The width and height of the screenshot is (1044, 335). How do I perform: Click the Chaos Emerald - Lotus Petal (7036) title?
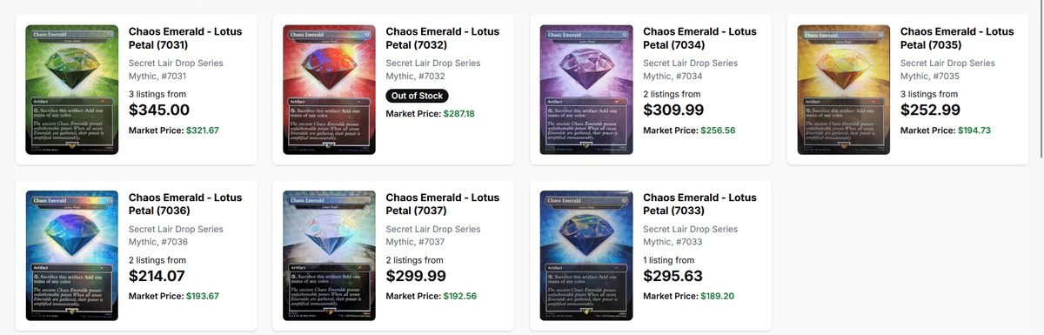click(186, 204)
